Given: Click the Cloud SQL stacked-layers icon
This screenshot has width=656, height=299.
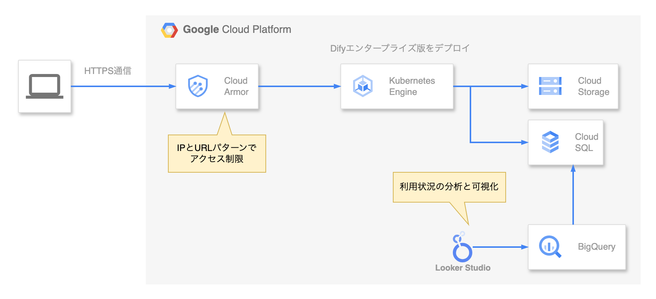Looking at the screenshot, I should tap(550, 142).
